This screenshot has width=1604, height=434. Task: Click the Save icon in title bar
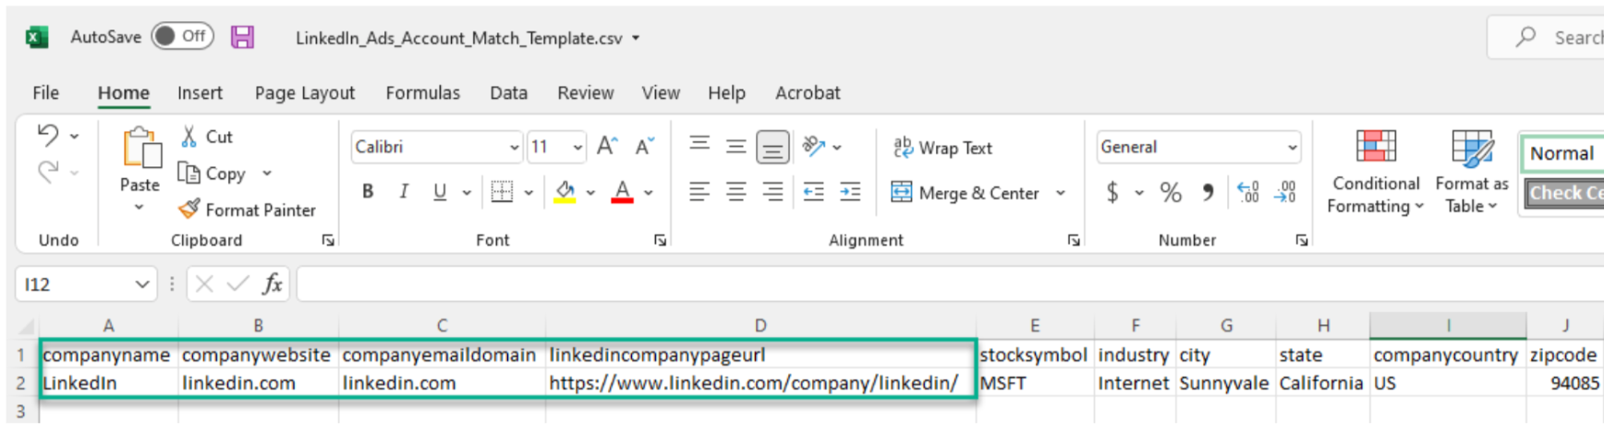coord(242,37)
